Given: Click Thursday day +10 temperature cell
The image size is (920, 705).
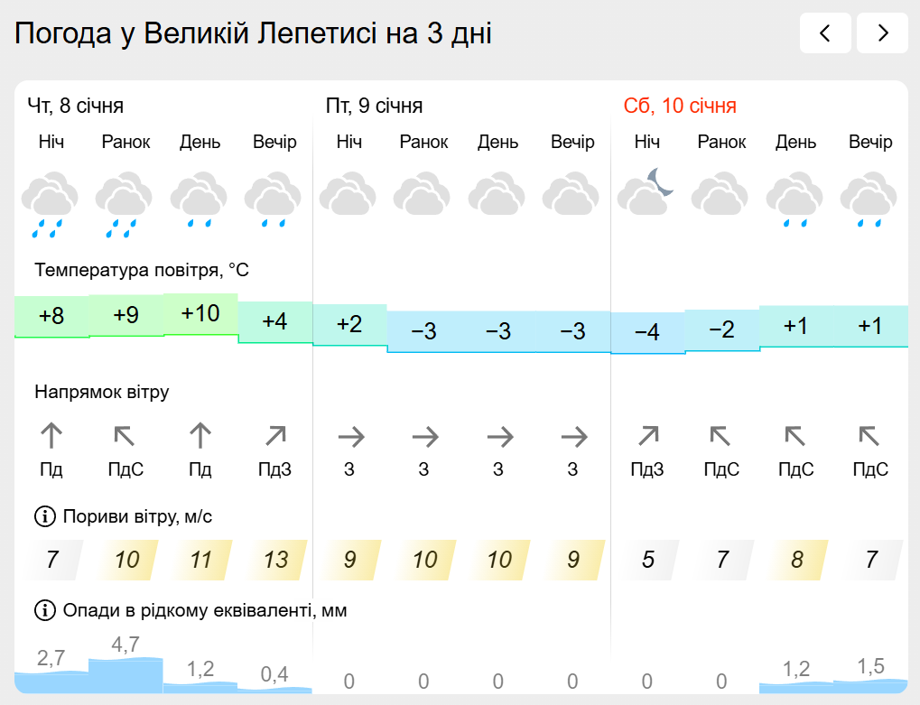Looking at the screenshot, I should [200, 314].
